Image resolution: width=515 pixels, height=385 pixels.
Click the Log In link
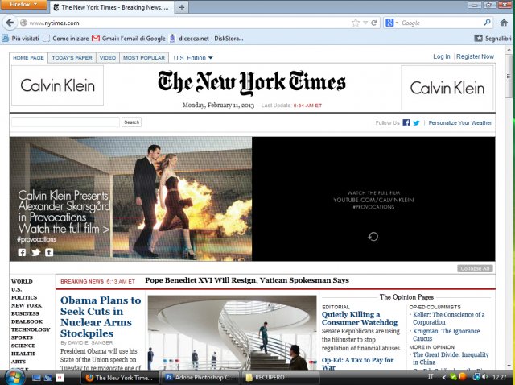pyautogui.click(x=442, y=56)
